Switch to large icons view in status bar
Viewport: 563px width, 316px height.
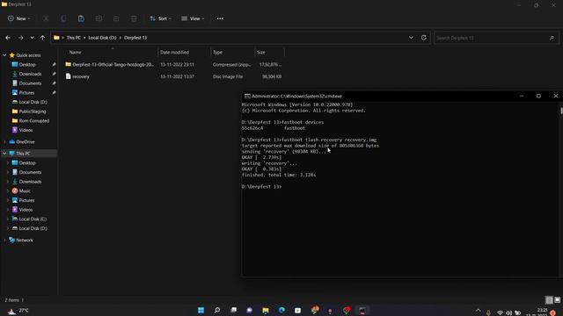point(557,300)
